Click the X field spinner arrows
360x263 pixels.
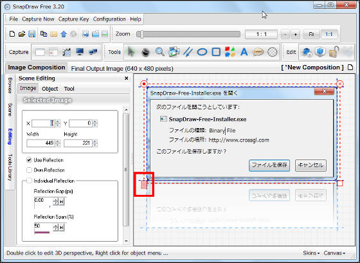[x=58, y=123]
